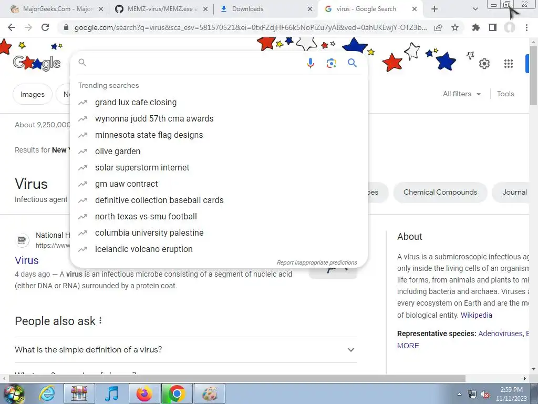Click MORE in the About panel

408,346
